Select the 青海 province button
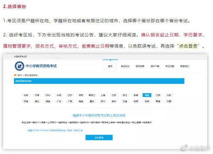This screenshot has width=213, height=154. [x=158, y=101]
